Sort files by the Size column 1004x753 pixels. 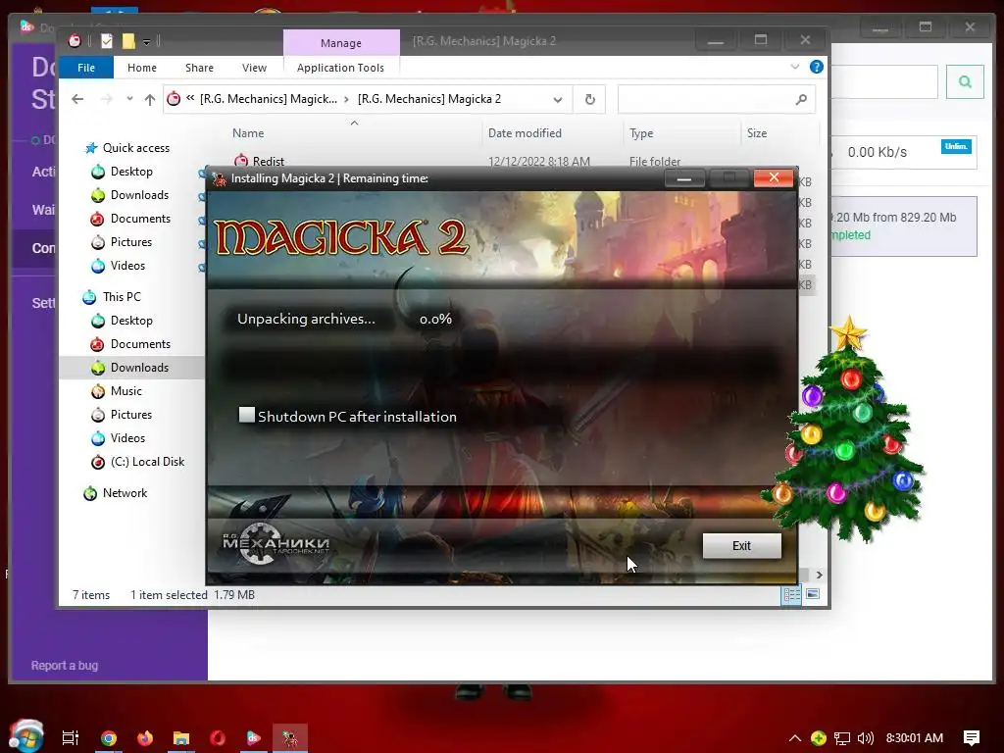click(x=757, y=133)
